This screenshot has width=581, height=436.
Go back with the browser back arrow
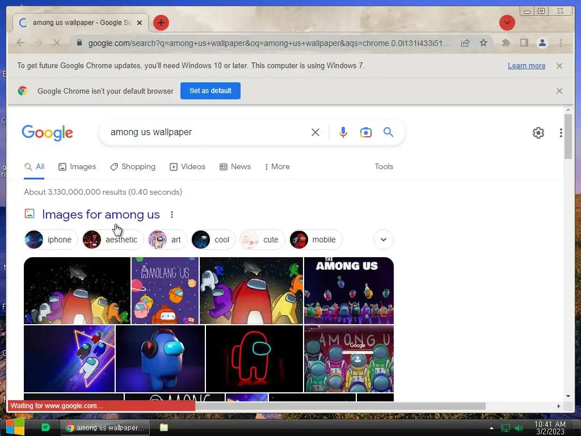[21, 43]
